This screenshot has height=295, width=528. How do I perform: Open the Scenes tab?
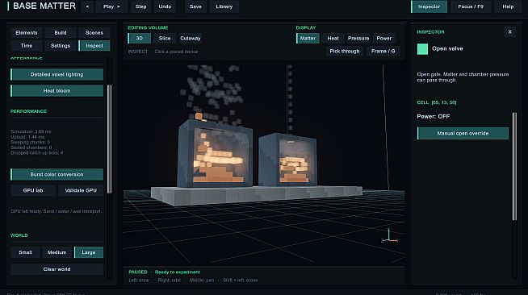coord(94,32)
